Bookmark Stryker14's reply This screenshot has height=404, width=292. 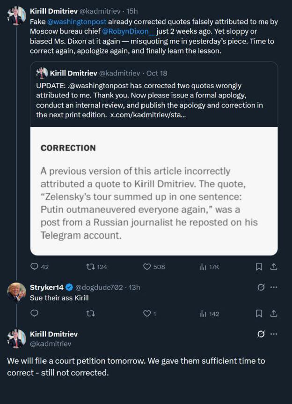259,314
